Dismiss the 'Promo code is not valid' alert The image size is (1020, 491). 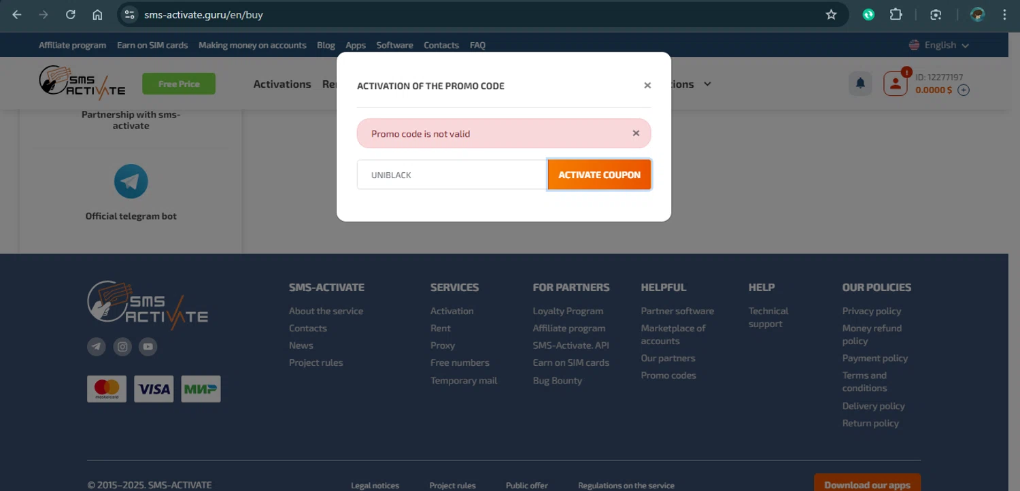click(636, 133)
